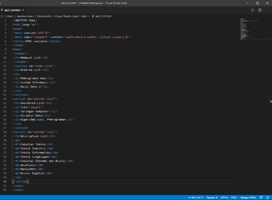
Task: Click 'Membuat List' heading text
Action: 30,58
